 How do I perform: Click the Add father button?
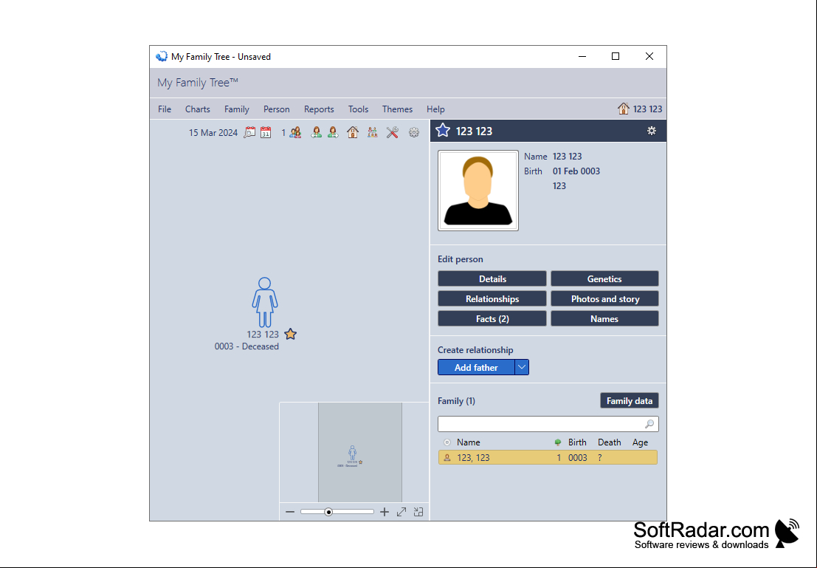pos(476,367)
